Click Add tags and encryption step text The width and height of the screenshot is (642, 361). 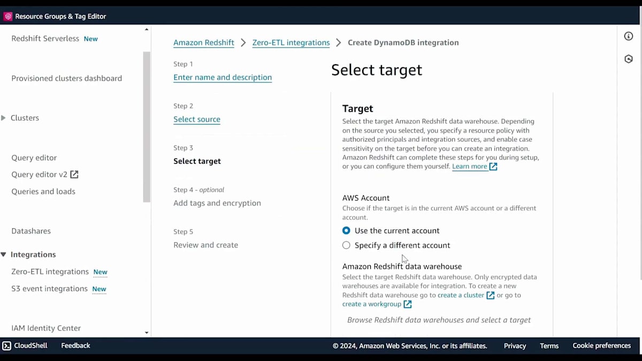(x=217, y=203)
